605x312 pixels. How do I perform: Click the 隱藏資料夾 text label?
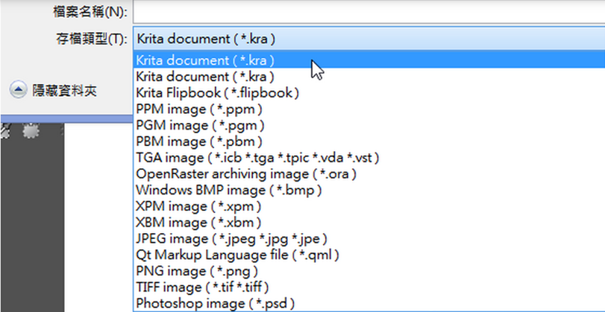tap(64, 91)
